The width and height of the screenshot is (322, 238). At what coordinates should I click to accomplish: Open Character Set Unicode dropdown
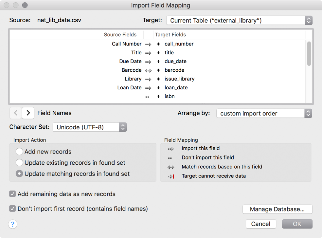[x=90, y=127]
